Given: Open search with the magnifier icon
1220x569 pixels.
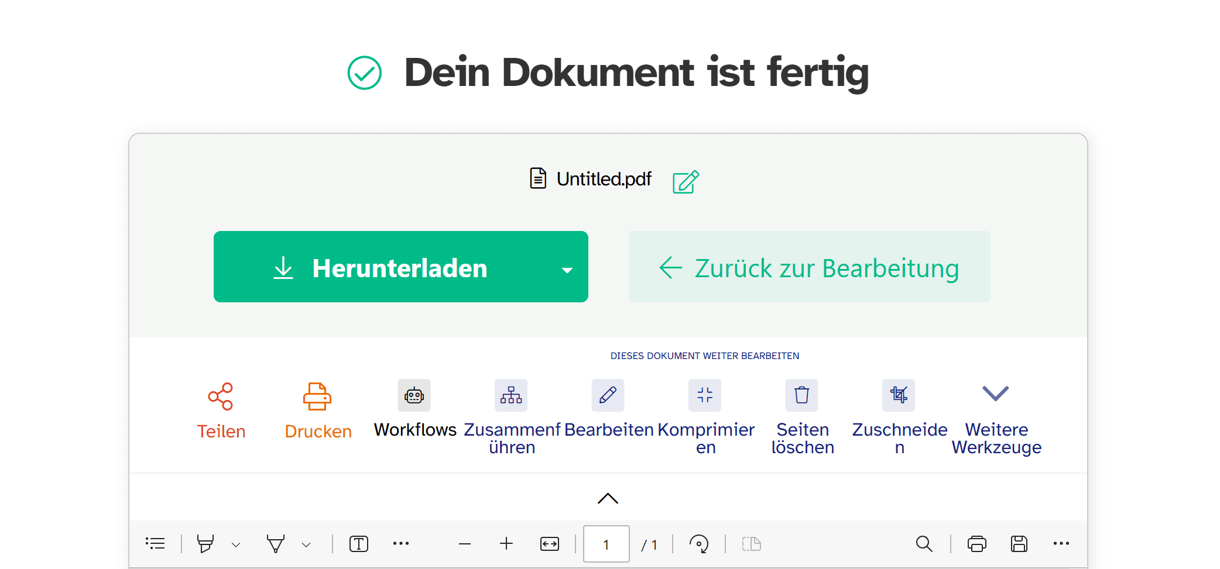Looking at the screenshot, I should click(924, 544).
